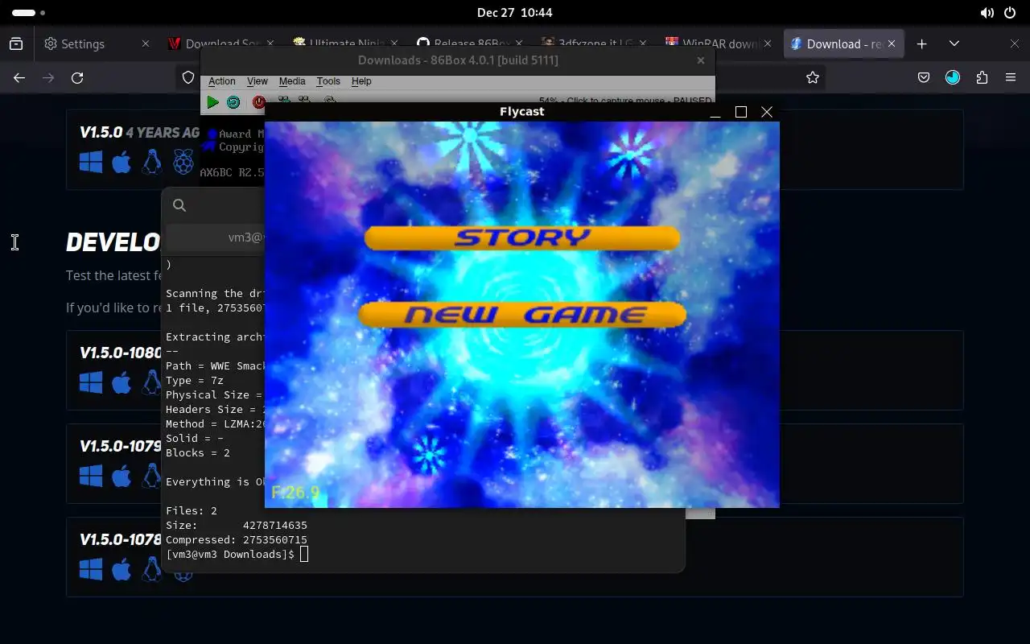Open clock calendar Dec 27 10:44
This screenshot has width=1030, height=644.
click(515, 13)
